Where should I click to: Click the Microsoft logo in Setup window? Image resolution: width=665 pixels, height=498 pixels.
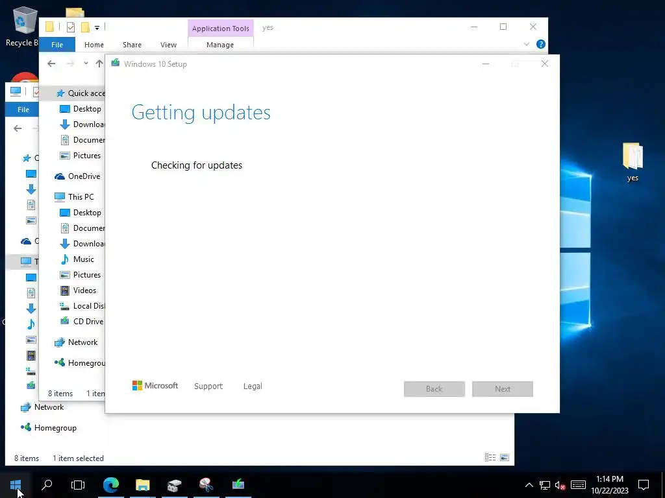155,386
